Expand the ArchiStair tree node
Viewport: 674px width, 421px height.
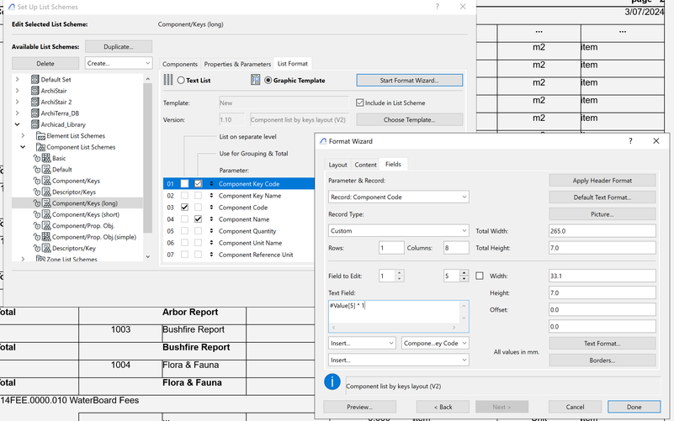click(x=18, y=90)
